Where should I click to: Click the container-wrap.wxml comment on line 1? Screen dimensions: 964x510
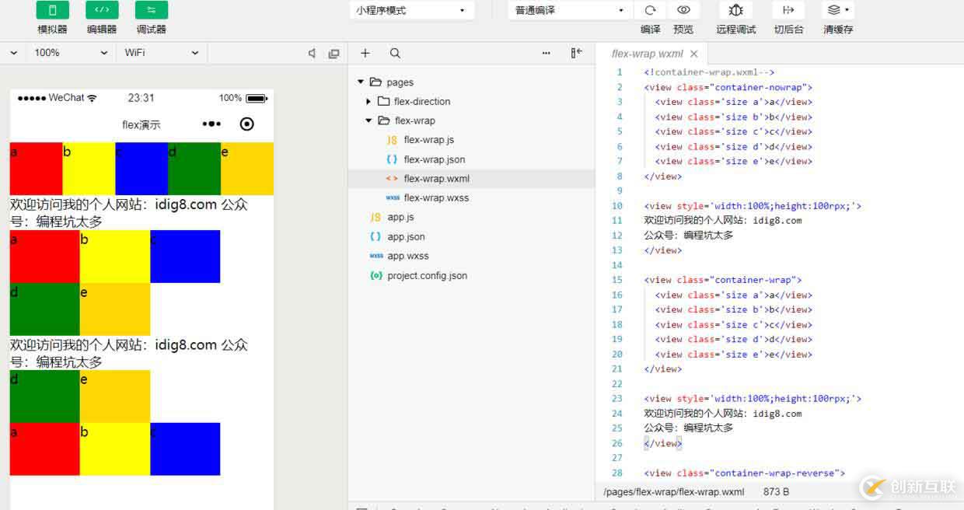pos(708,72)
